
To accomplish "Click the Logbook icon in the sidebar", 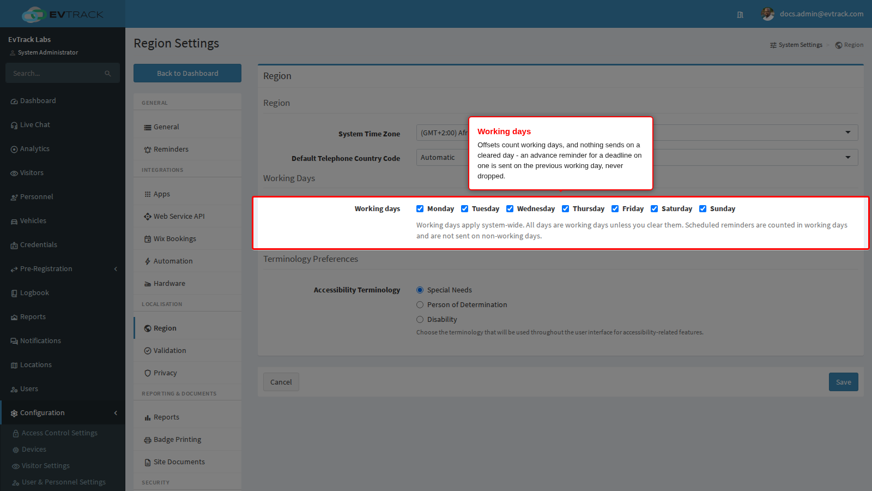I will [x=14, y=294].
